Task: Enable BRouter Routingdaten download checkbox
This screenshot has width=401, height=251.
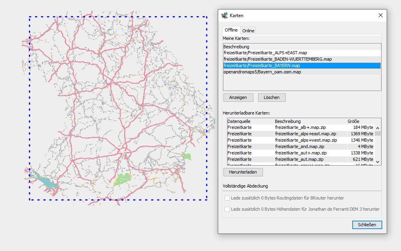Action: [x=227, y=198]
